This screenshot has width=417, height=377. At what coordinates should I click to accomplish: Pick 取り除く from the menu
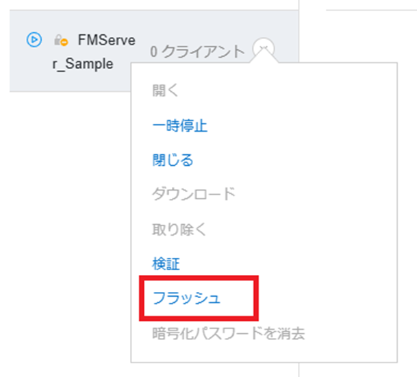point(179,229)
